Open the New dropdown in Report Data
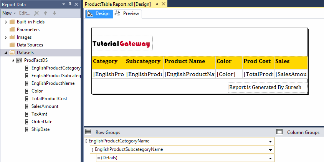The width and height of the screenshot is (324, 162). click(x=9, y=13)
